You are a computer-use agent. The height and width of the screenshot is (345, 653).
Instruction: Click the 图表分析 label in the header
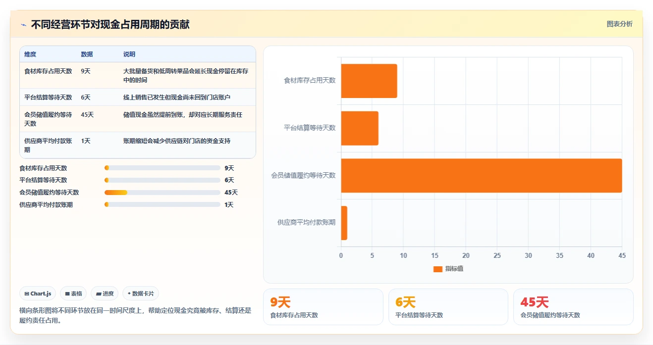point(619,24)
